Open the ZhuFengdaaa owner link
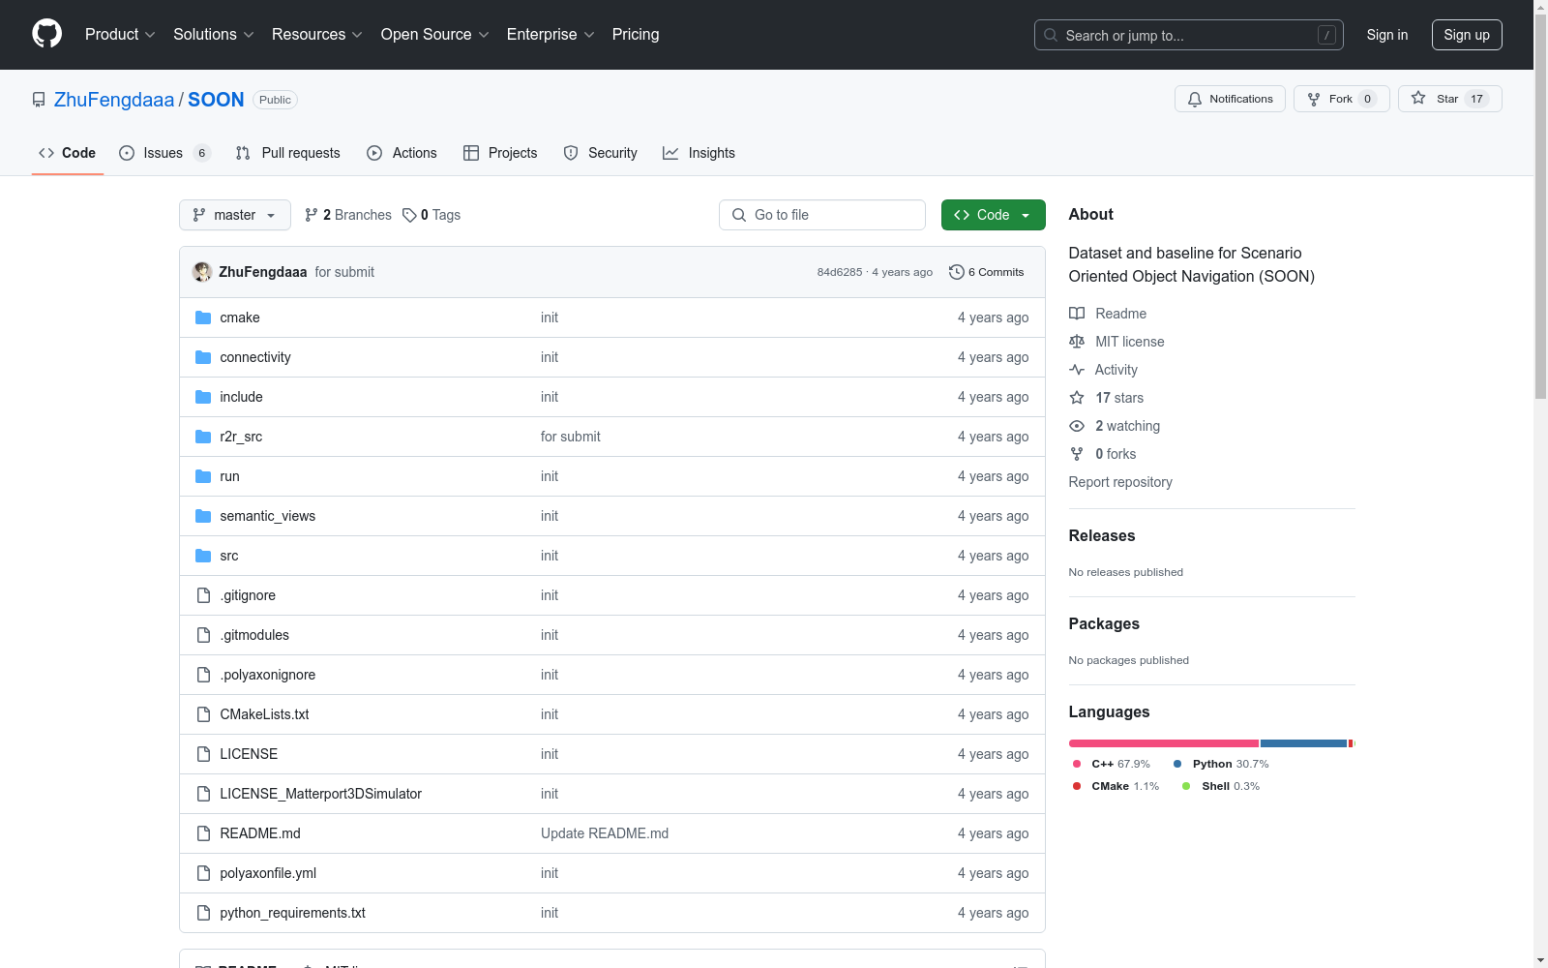Image resolution: width=1548 pixels, height=968 pixels. click(114, 100)
